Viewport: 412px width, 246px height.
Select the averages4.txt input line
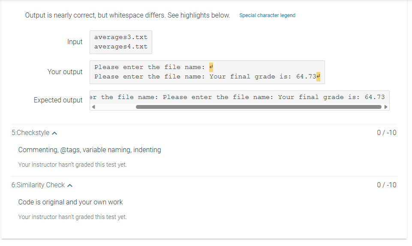click(x=121, y=47)
